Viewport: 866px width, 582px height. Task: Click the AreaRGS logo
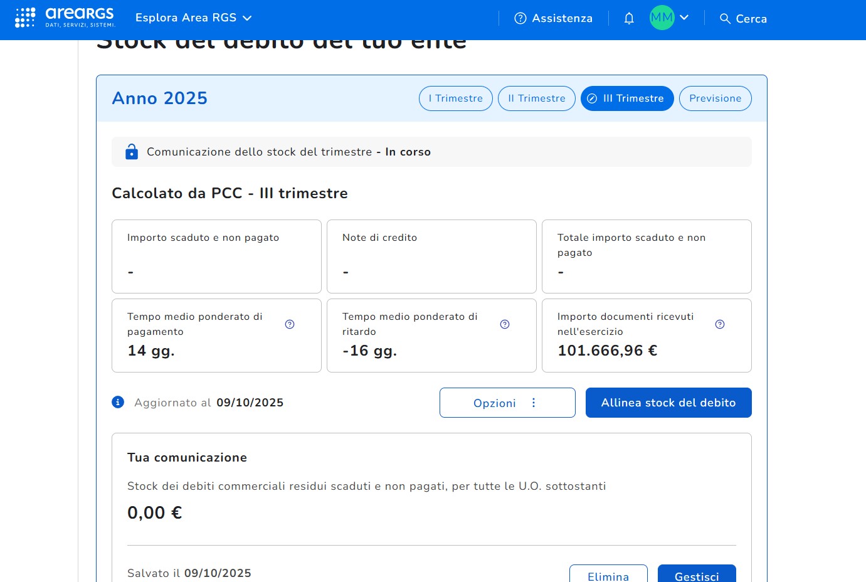coord(80,18)
